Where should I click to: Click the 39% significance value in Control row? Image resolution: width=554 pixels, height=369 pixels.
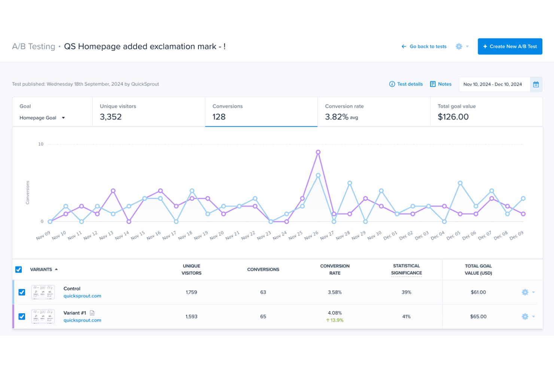[x=407, y=292]
